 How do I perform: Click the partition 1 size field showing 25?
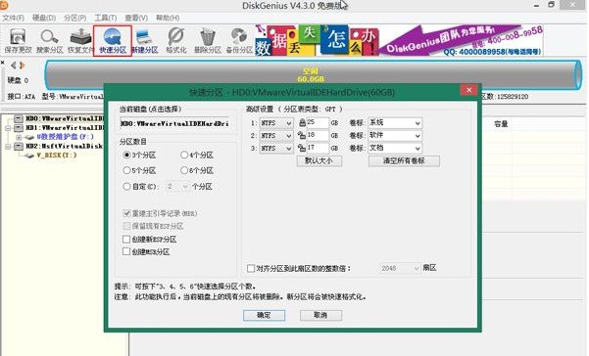[318, 122]
